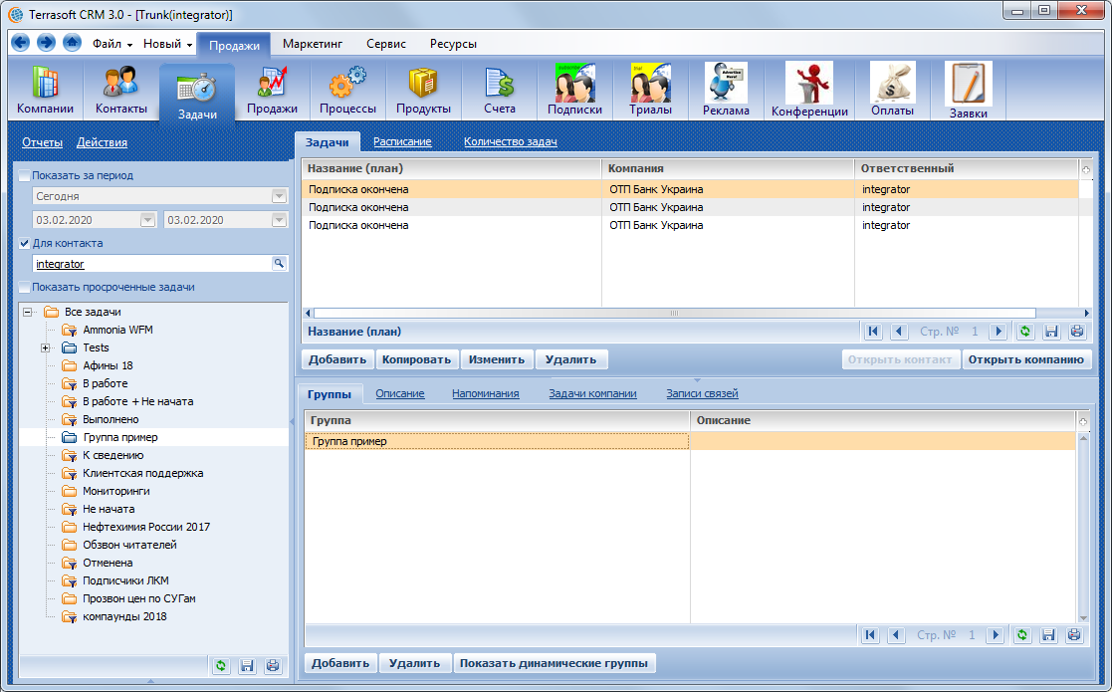
Task: Select the компаунды 2018 folder
Action: pyautogui.click(x=124, y=616)
